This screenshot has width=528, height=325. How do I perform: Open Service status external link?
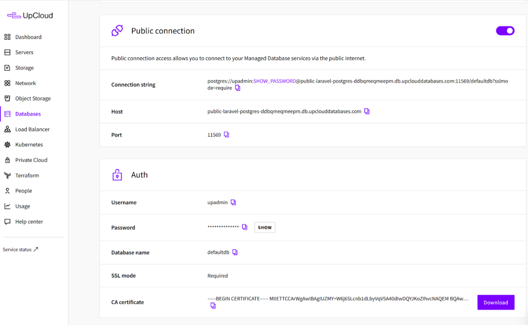21,250
